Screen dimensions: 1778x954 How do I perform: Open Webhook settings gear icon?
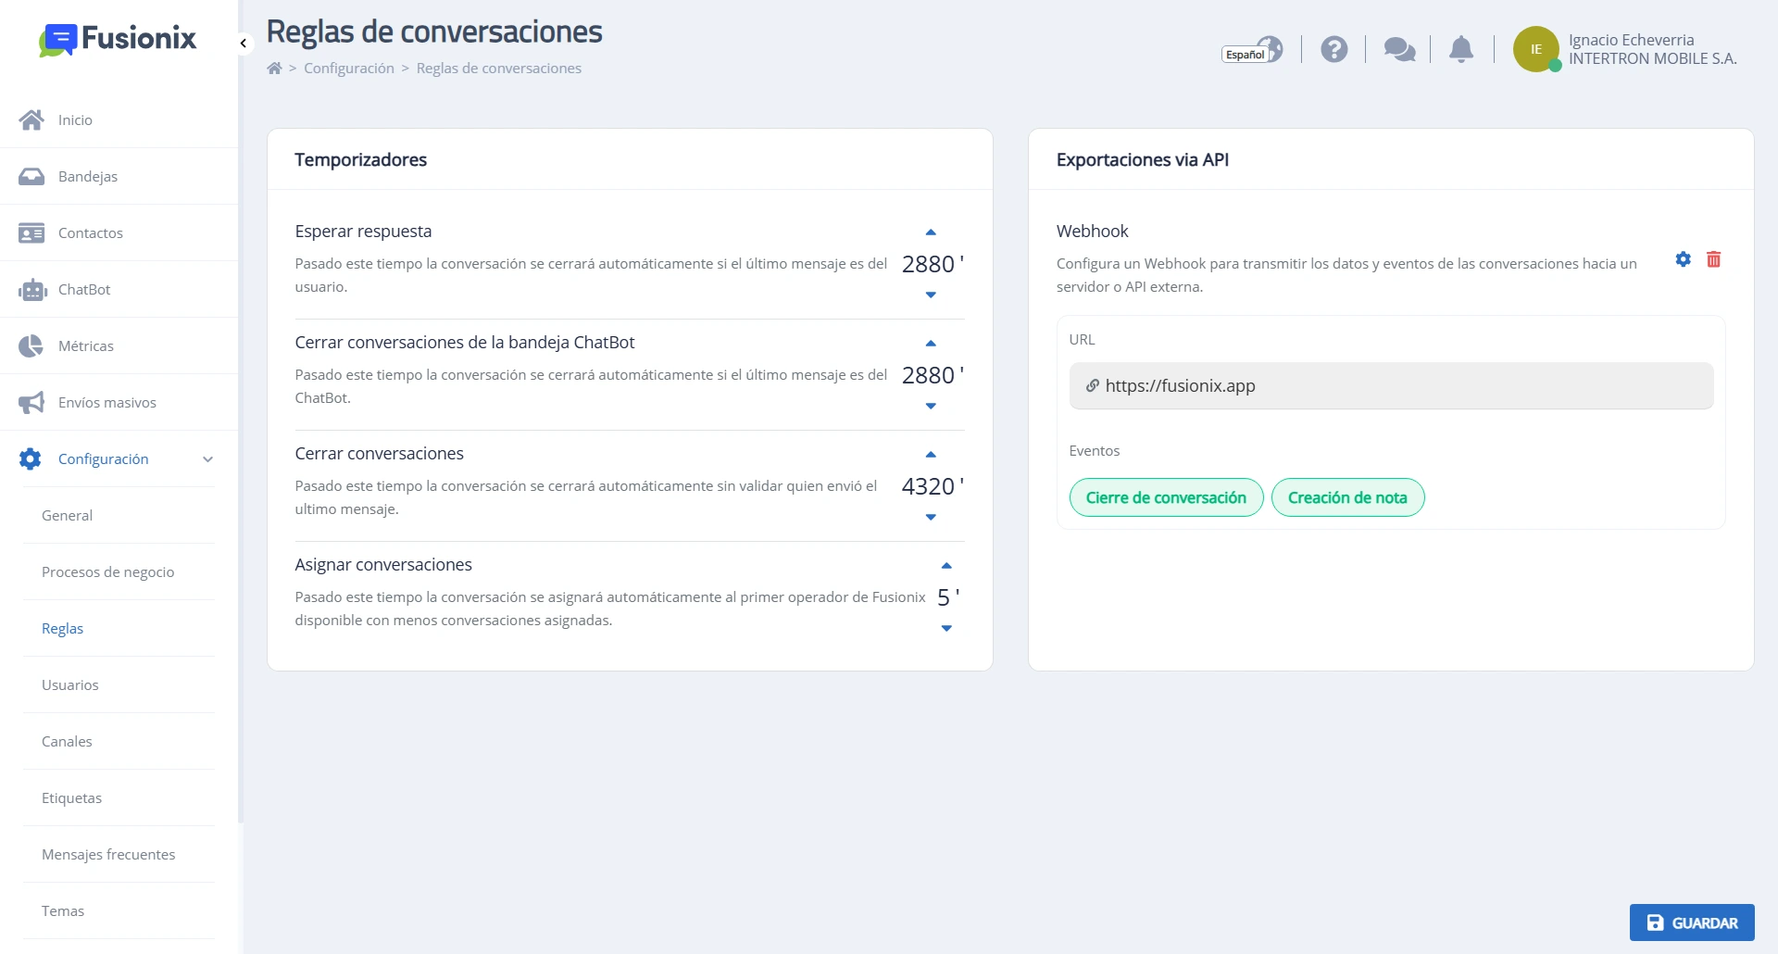click(x=1684, y=259)
